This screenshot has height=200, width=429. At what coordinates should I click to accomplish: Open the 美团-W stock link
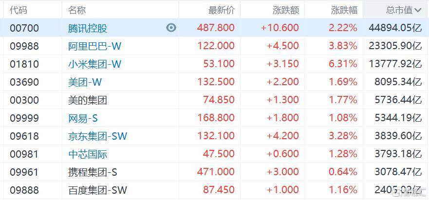(x=85, y=82)
